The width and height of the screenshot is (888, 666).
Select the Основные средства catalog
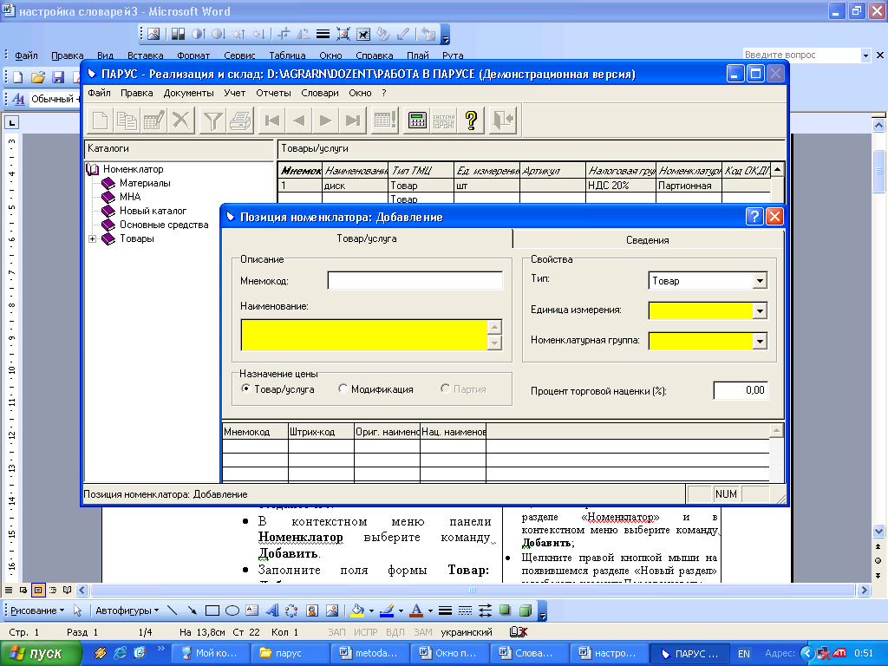(x=164, y=225)
